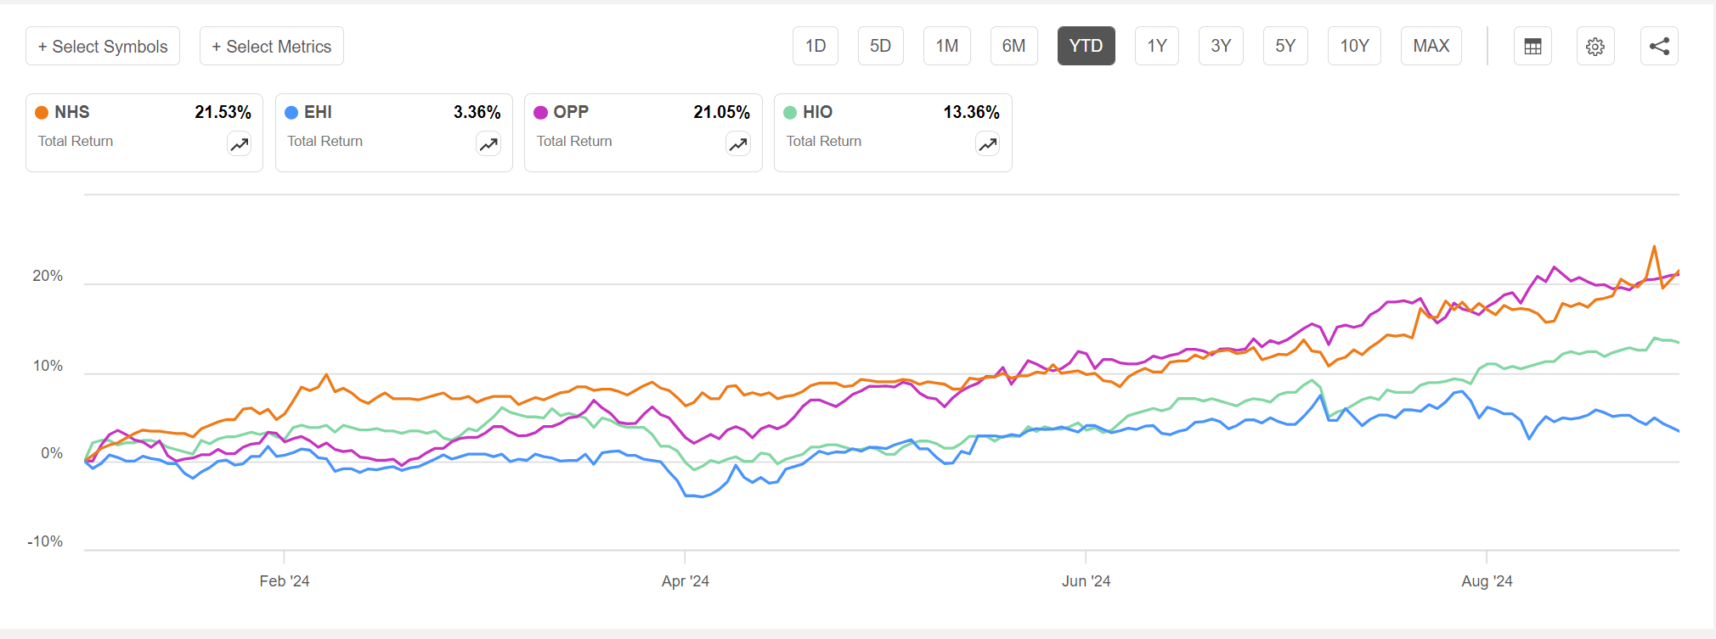Viewport: 1716px width, 639px height.
Task: Click EHI trend chart icon
Action: [x=488, y=145]
